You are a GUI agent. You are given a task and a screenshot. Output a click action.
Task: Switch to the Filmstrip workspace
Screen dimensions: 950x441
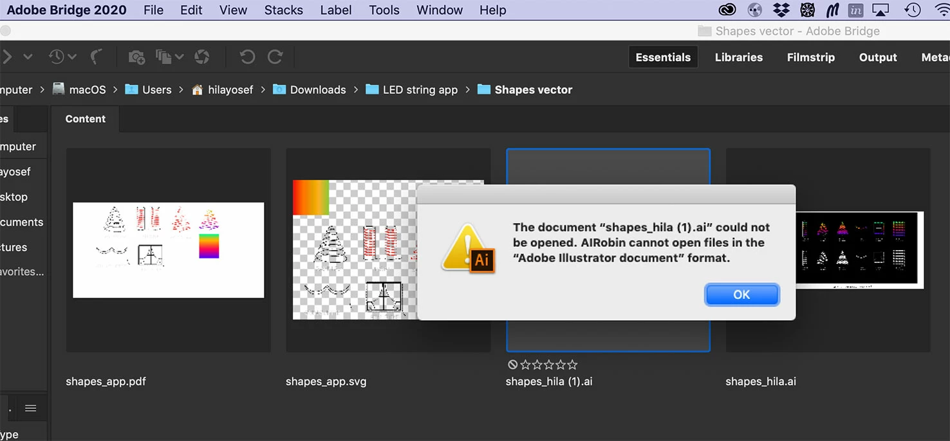tap(811, 57)
